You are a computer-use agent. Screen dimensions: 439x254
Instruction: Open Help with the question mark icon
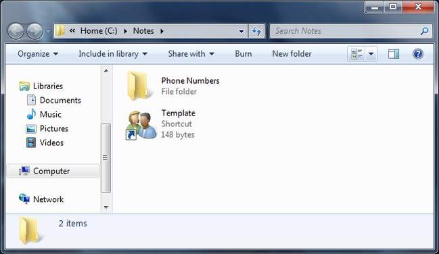(418, 54)
